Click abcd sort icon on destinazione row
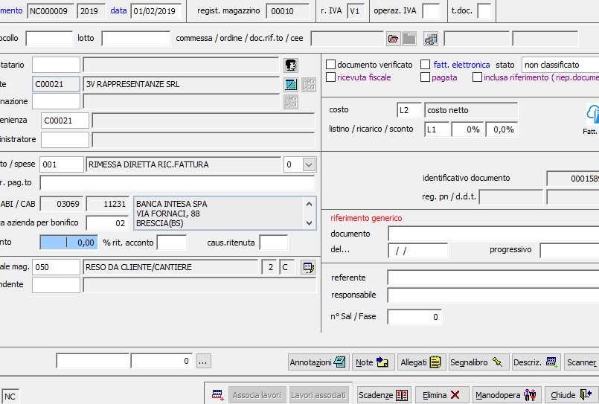599x404 pixels. point(291,102)
